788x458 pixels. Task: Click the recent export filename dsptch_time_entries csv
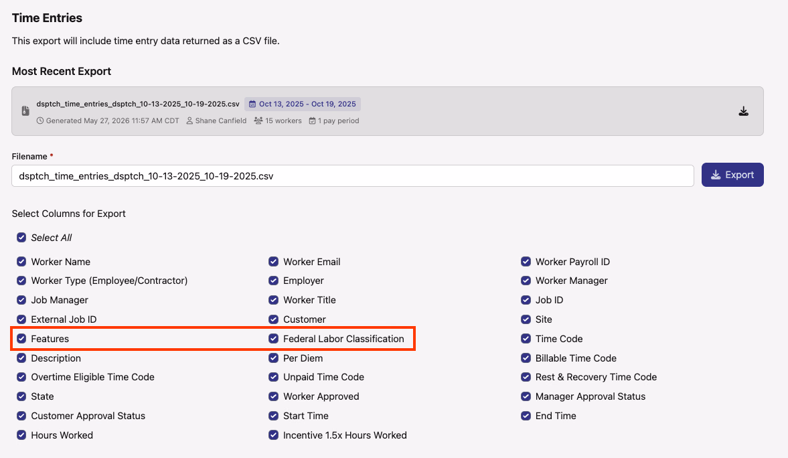click(138, 104)
